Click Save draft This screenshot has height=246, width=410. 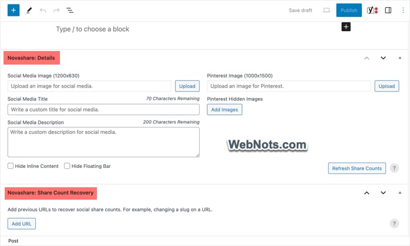(x=300, y=11)
